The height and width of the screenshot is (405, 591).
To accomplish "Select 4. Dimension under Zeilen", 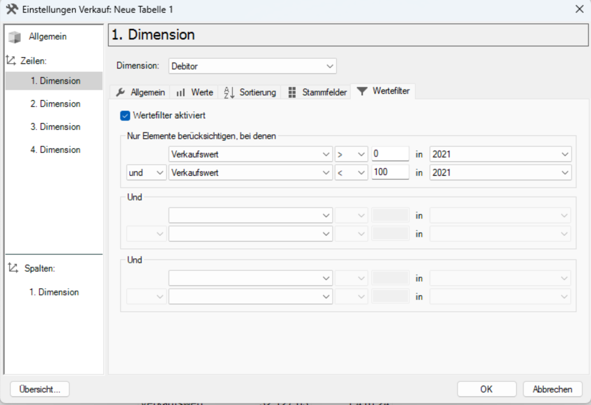I will click(x=55, y=150).
